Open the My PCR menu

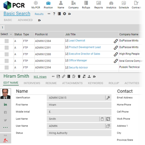point(36,5)
